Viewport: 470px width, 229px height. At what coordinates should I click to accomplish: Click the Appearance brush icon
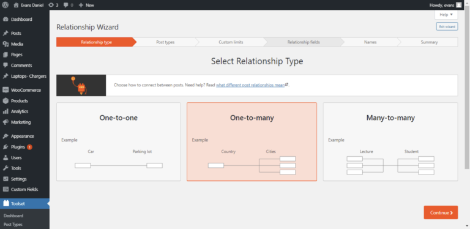coord(6,136)
